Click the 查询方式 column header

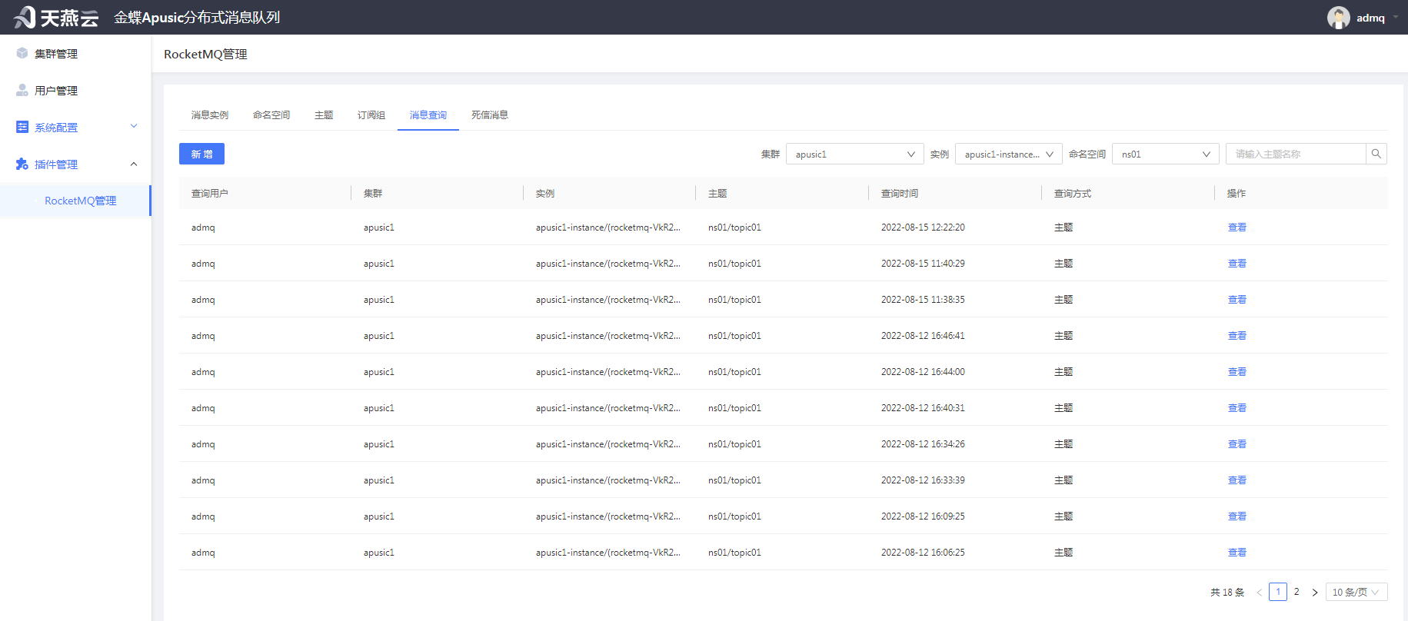click(x=1073, y=193)
